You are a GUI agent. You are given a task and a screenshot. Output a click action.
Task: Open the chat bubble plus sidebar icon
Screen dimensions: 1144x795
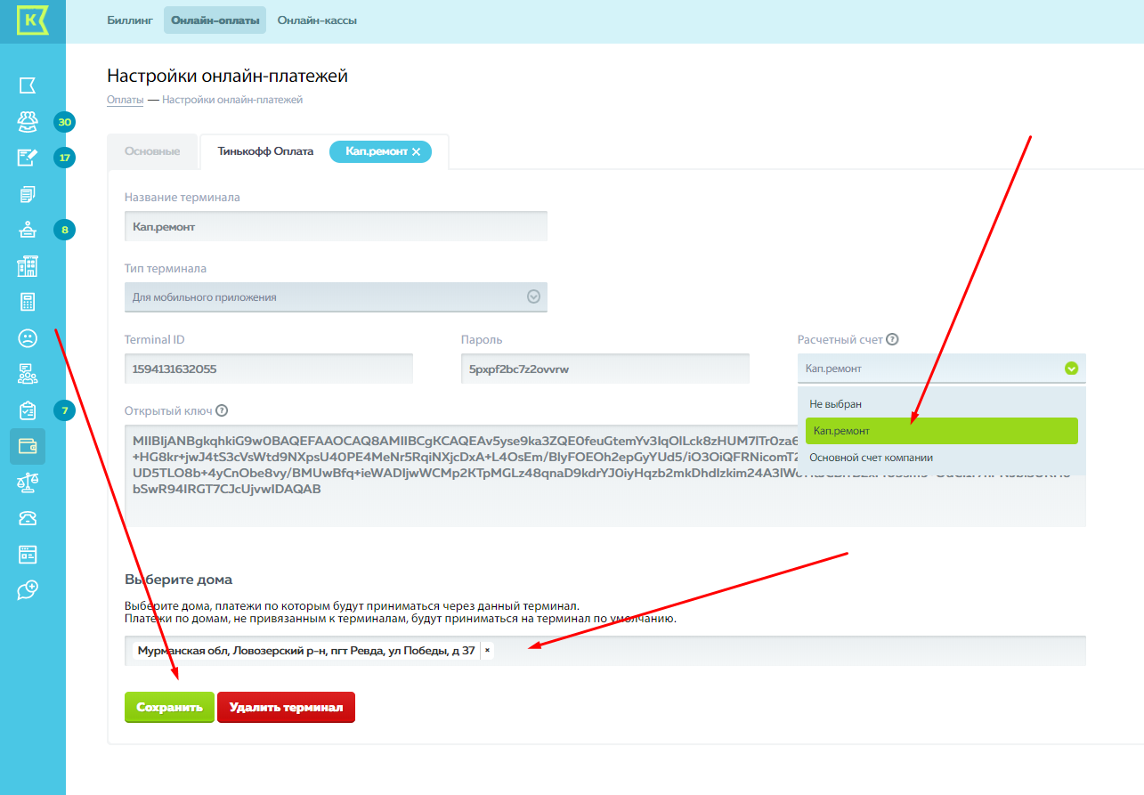pyautogui.click(x=28, y=589)
